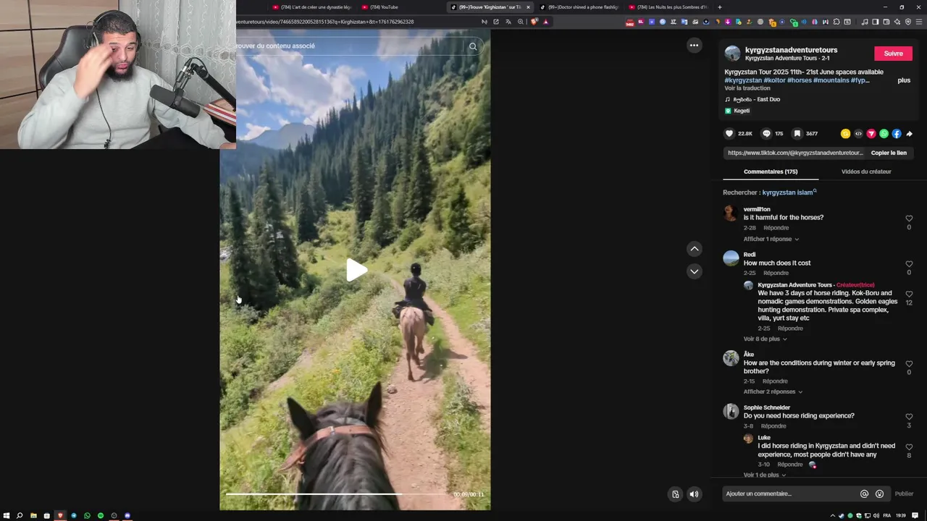Open the kyrgyzstanadventuretours username link
The height and width of the screenshot is (521, 927).
click(x=791, y=50)
